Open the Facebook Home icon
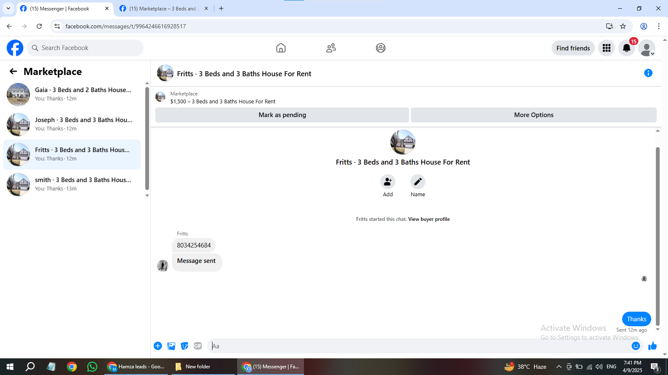Viewport: 668px width, 375px height. click(x=281, y=48)
